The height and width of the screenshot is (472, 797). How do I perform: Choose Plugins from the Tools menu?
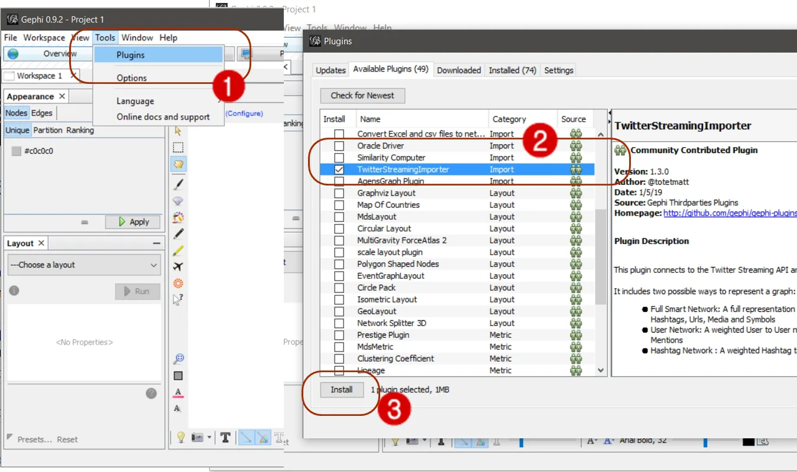158,55
